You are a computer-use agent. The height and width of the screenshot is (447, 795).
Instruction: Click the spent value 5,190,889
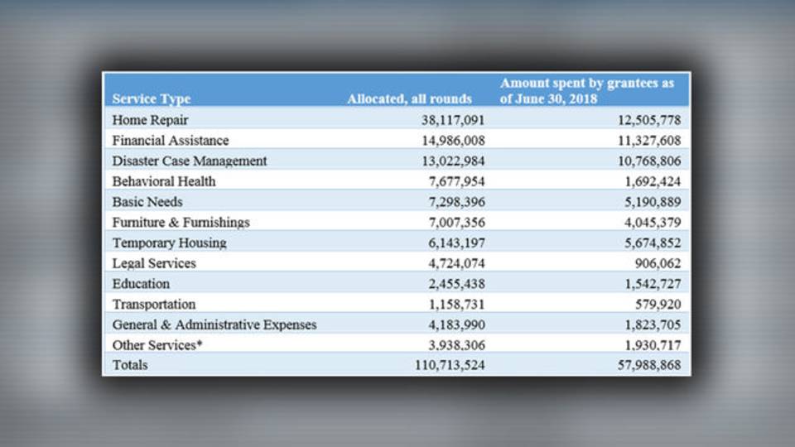653,202
